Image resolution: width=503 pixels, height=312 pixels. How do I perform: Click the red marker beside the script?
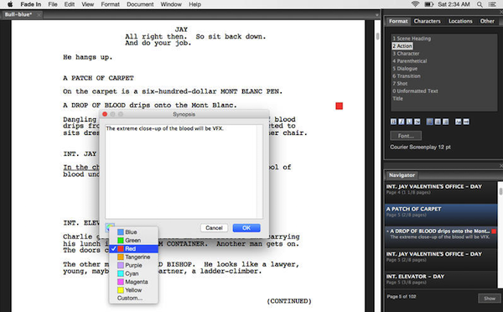pos(339,106)
